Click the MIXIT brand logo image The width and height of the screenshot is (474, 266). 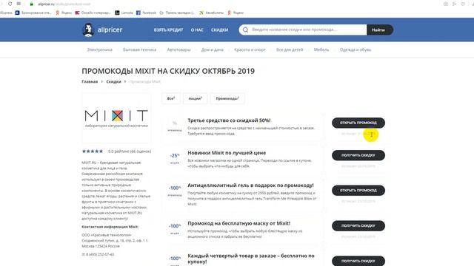pyautogui.click(x=116, y=118)
